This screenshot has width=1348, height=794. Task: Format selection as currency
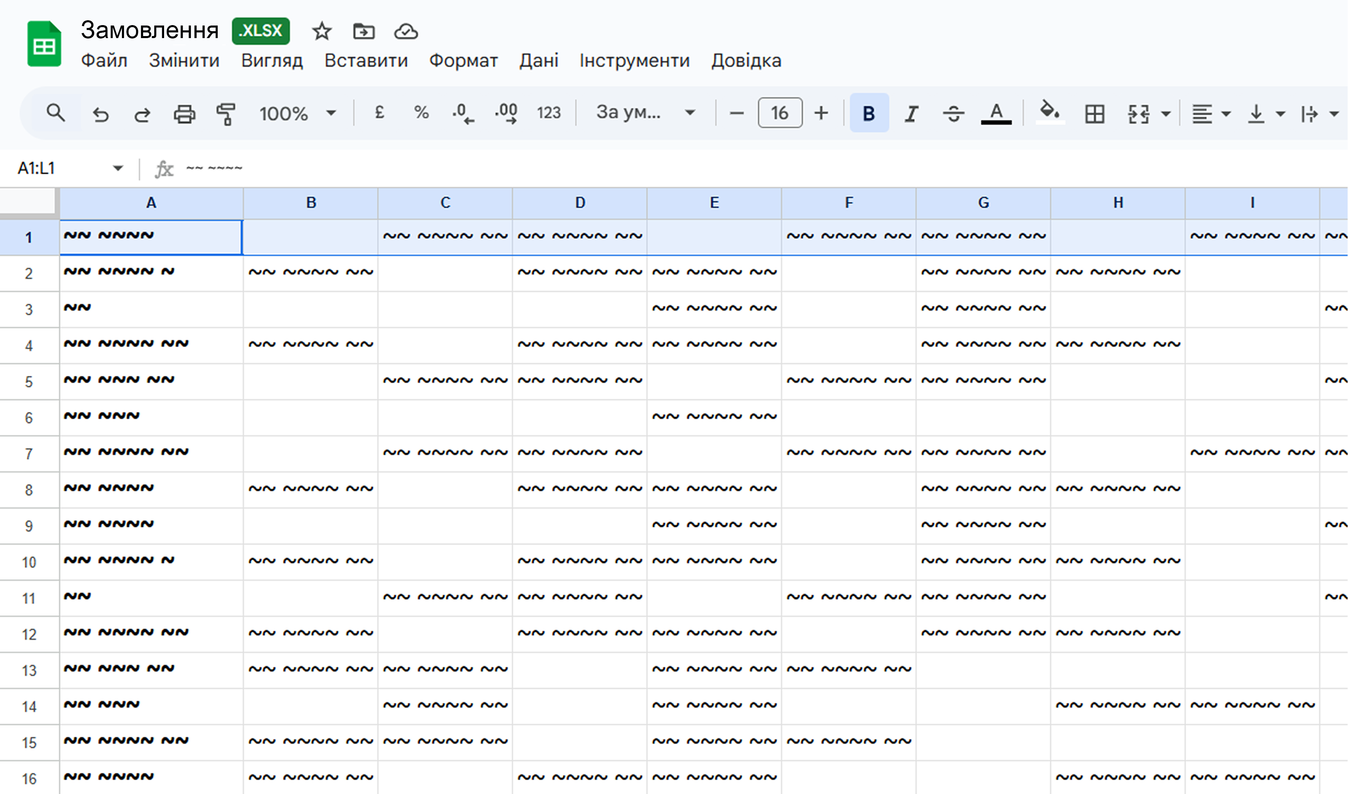pos(379,113)
